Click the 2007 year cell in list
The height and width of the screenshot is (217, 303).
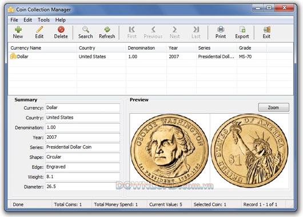[x=174, y=57]
